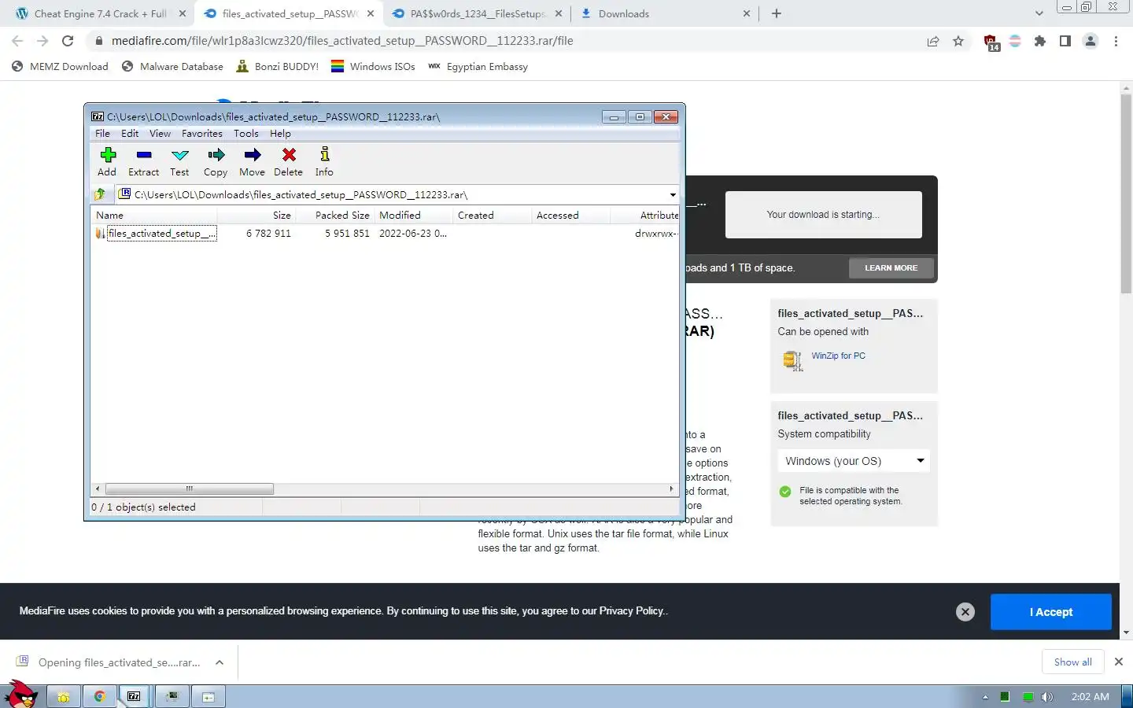Dismiss the cookie banner with X
1133x708 pixels.
point(965,612)
